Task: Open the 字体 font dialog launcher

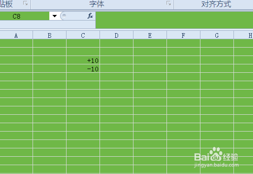Action: tap(169, 3)
